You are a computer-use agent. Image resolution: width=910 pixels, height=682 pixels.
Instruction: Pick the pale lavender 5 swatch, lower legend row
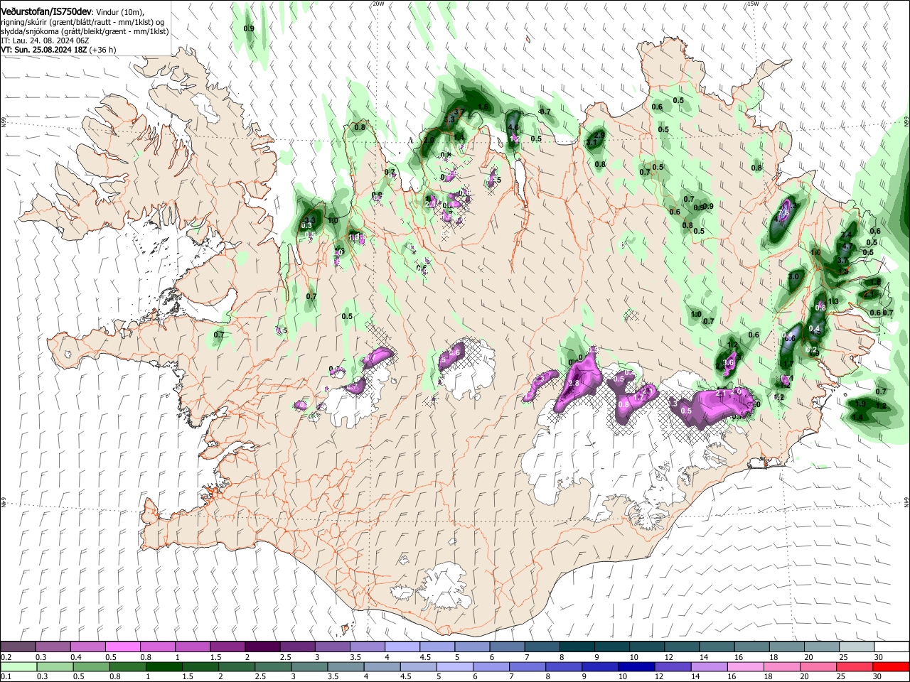tap(454, 666)
